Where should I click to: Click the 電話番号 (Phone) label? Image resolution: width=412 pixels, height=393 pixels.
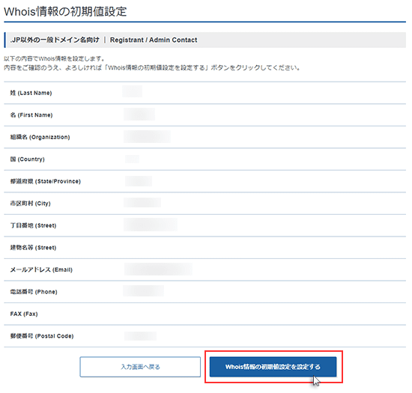tap(34, 292)
